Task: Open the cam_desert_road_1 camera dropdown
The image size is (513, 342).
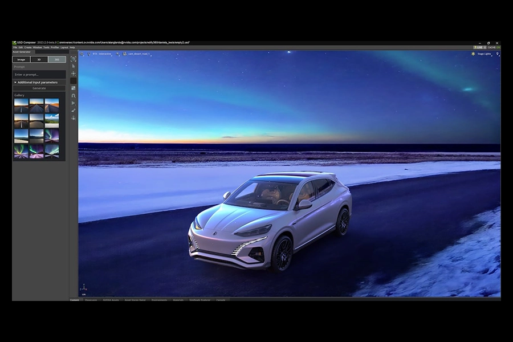Action: [x=139, y=54]
